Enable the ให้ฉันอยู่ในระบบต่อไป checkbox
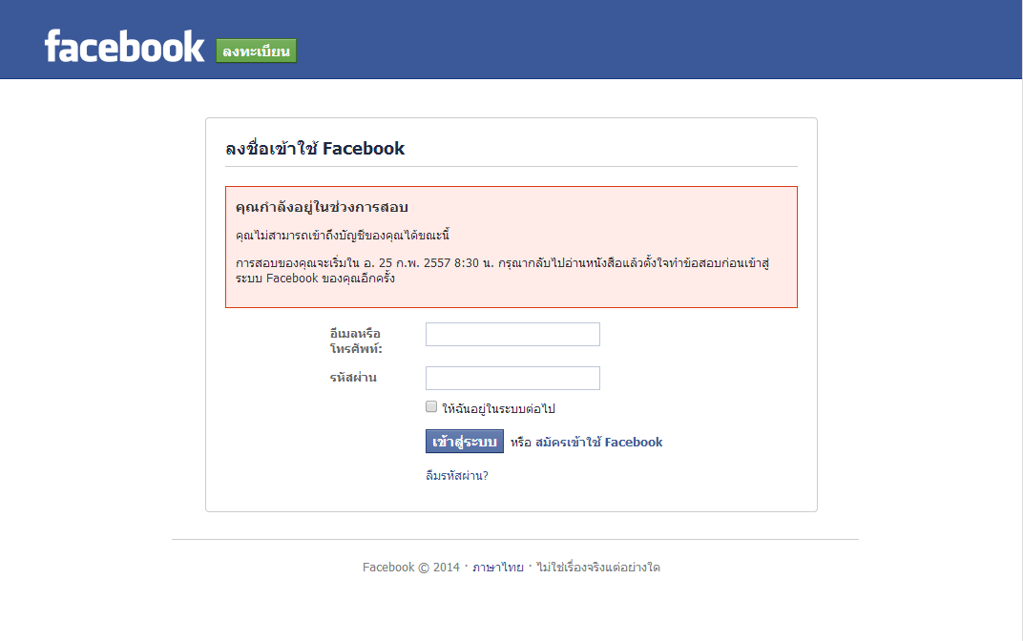The width and height of the screenshot is (1023, 641). pos(431,407)
